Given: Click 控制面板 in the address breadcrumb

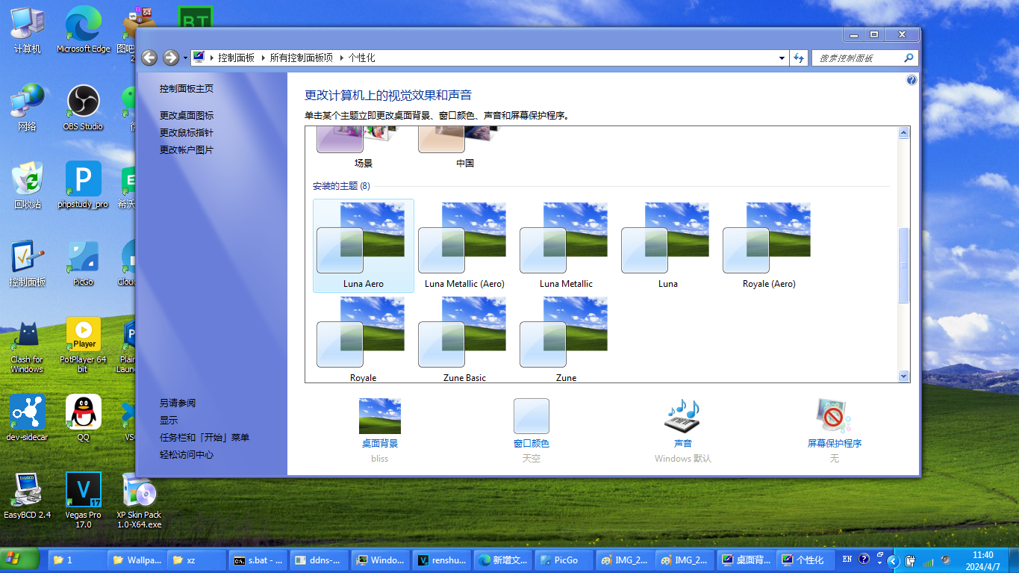Looking at the screenshot, I should (x=236, y=58).
